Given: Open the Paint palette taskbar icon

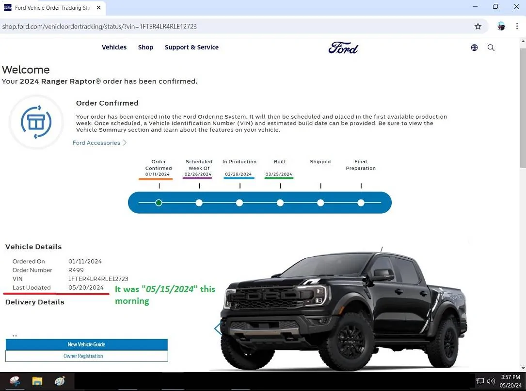Looking at the screenshot, I should (60, 381).
